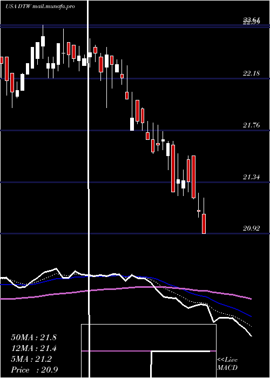Viewport: 270px width, 378px height.
Task: Click the '50MA : 21.8' legend text
Action: [x=33, y=337]
